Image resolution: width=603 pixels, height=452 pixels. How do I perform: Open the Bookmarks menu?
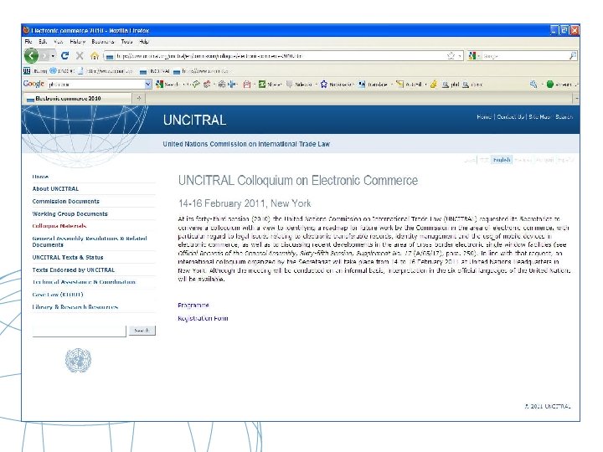(103, 42)
